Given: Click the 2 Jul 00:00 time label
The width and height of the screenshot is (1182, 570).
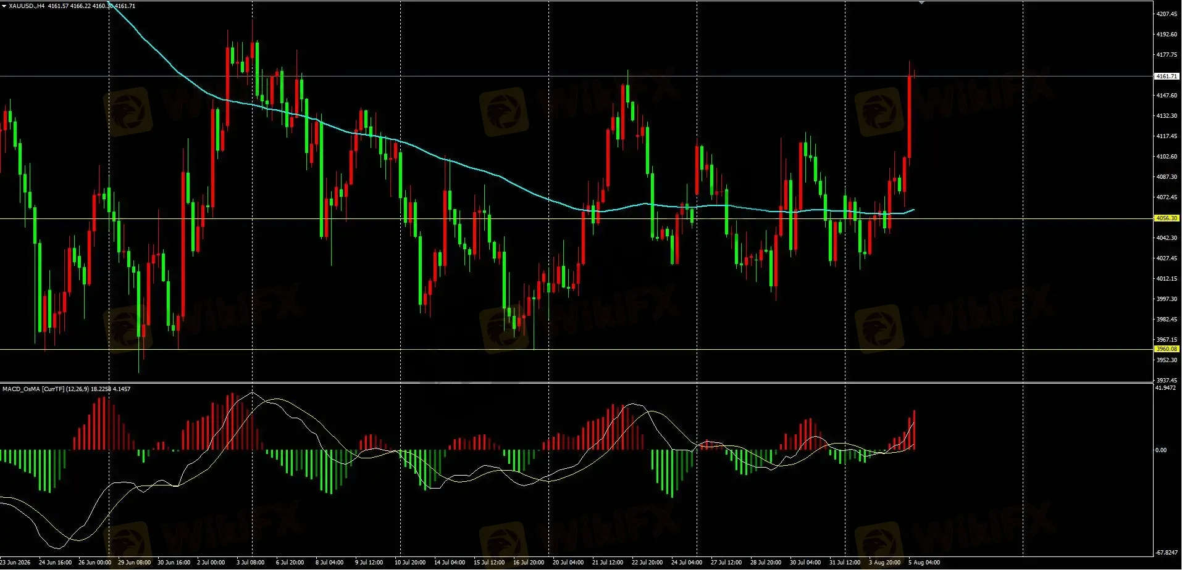Looking at the screenshot, I should point(211,563).
